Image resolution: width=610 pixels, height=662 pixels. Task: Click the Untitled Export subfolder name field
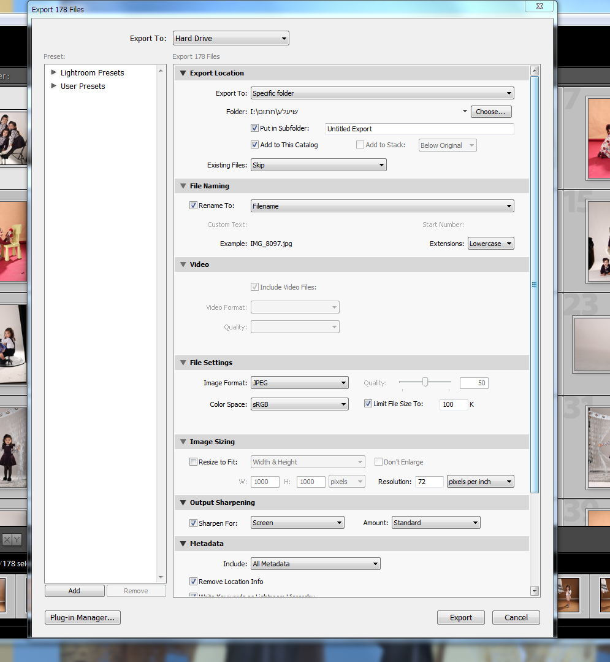[419, 129]
